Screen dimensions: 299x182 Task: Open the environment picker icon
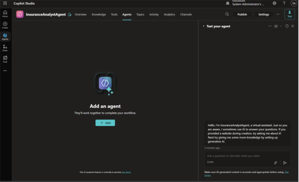(x=227, y=3)
